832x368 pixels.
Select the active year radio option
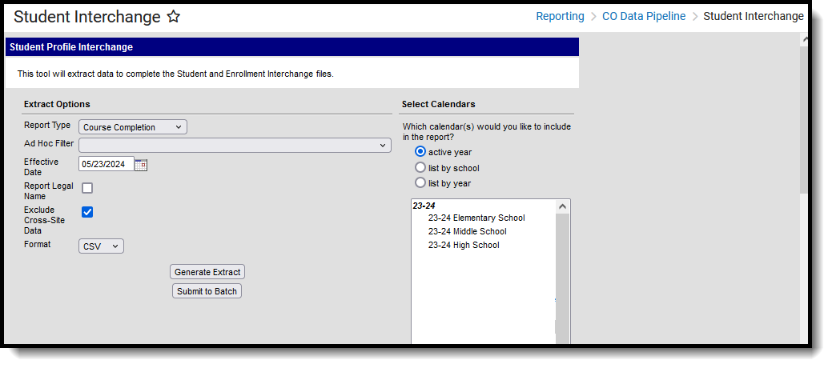[x=420, y=152]
